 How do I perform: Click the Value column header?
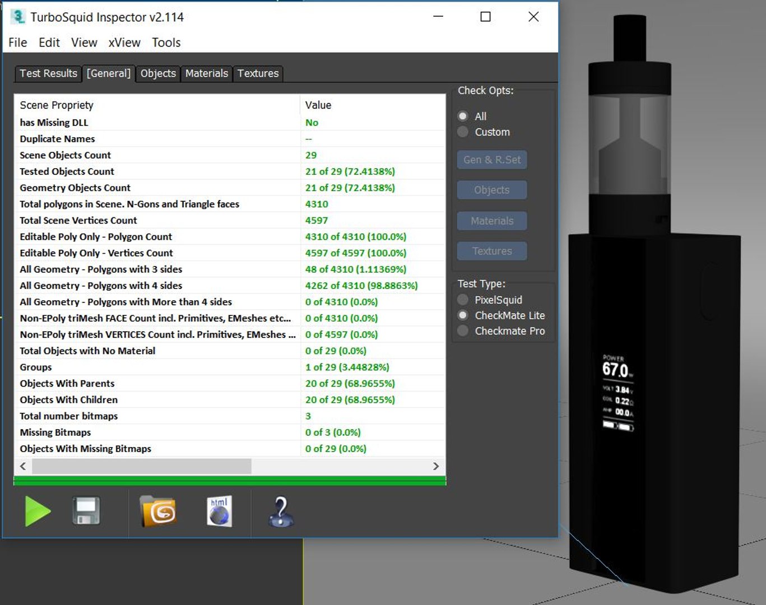point(373,105)
